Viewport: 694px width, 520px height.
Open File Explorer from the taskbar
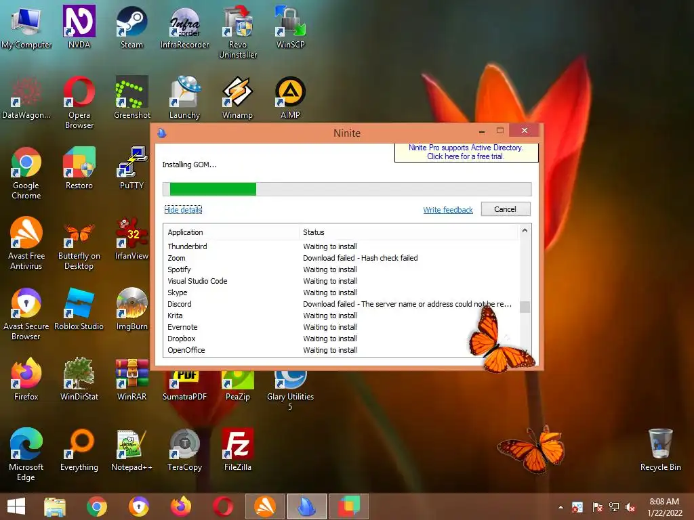point(54,506)
